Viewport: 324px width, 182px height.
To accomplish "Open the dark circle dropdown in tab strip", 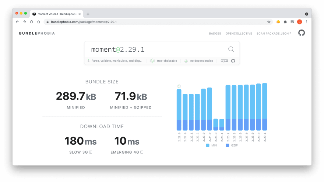I will coord(307,14).
